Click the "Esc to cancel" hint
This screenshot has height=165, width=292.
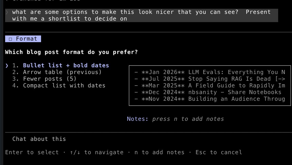click(219, 152)
